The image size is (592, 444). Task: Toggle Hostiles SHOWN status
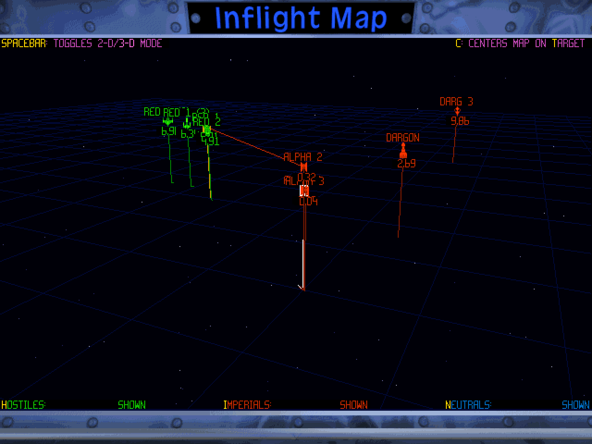tap(132, 405)
